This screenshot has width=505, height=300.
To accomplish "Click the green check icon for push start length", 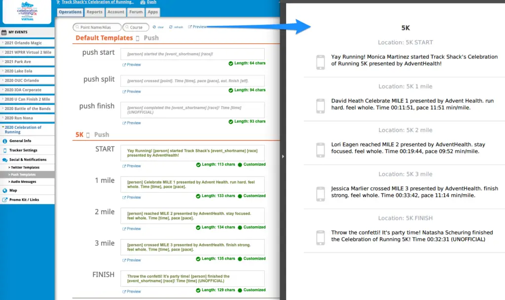I will click(x=231, y=63).
